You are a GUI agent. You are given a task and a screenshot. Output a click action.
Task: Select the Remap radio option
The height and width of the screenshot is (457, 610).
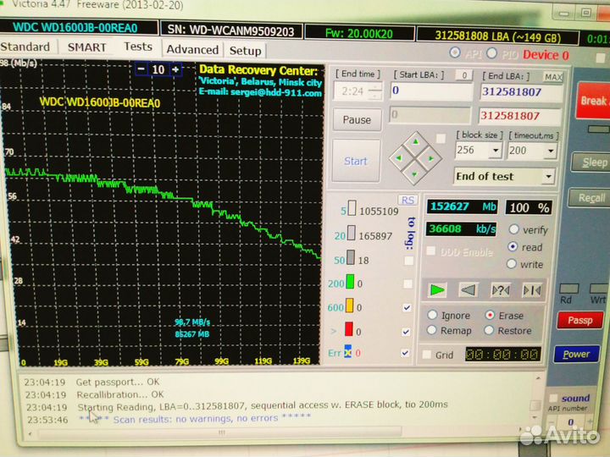[431, 330]
